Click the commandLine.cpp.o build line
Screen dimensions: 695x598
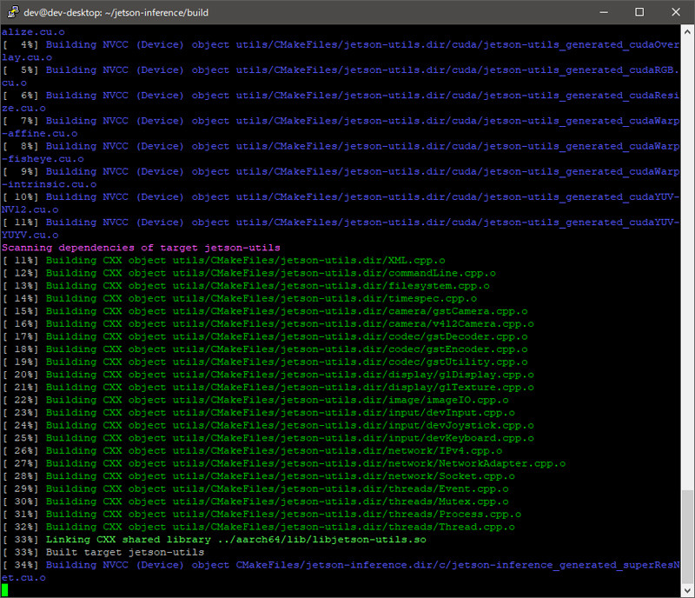point(248,273)
